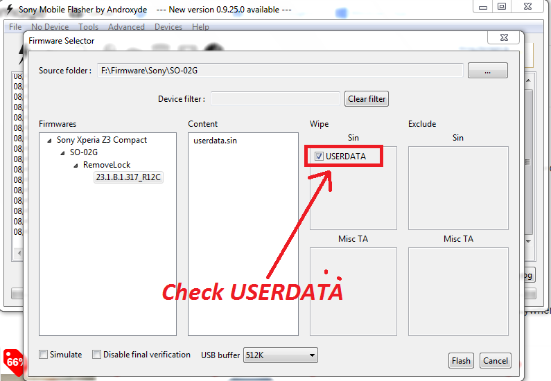Select the RemoveLock tree label

tap(107, 165)
